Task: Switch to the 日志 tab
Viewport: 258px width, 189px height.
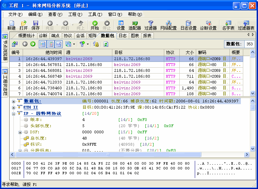Action: coord(123,36)
